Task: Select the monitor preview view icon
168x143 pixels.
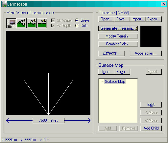Action: [11, 23]
